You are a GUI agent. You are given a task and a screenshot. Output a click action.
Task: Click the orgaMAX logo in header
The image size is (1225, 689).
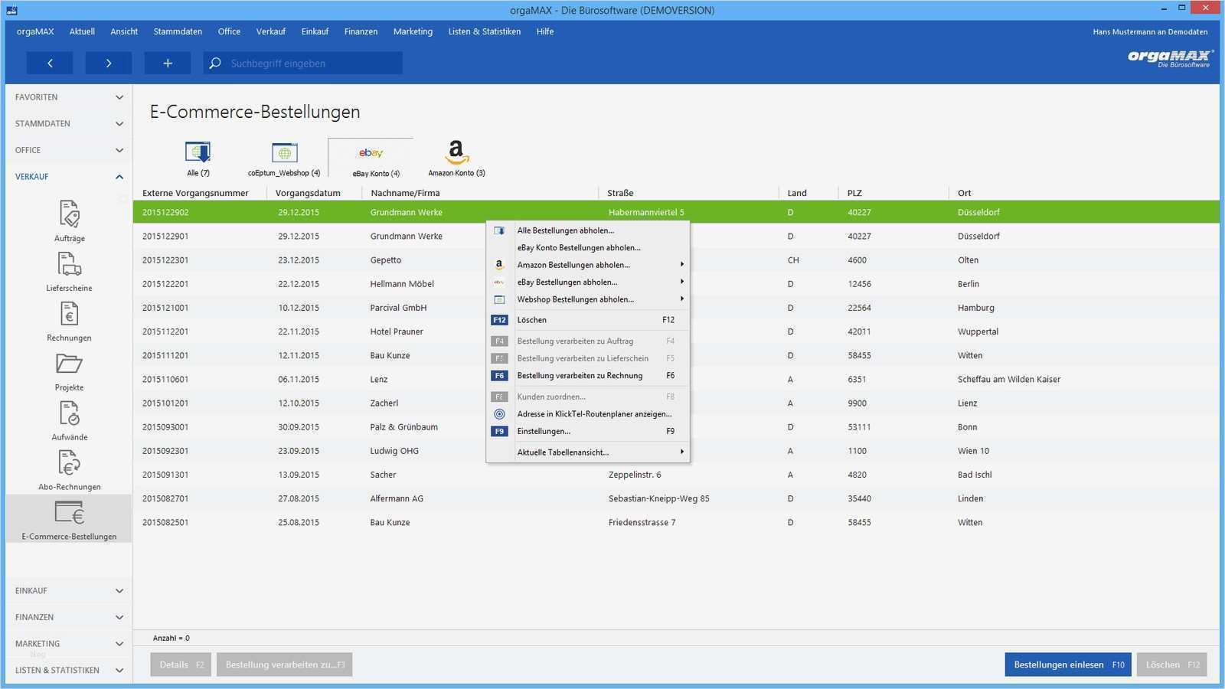[1170, 58]
